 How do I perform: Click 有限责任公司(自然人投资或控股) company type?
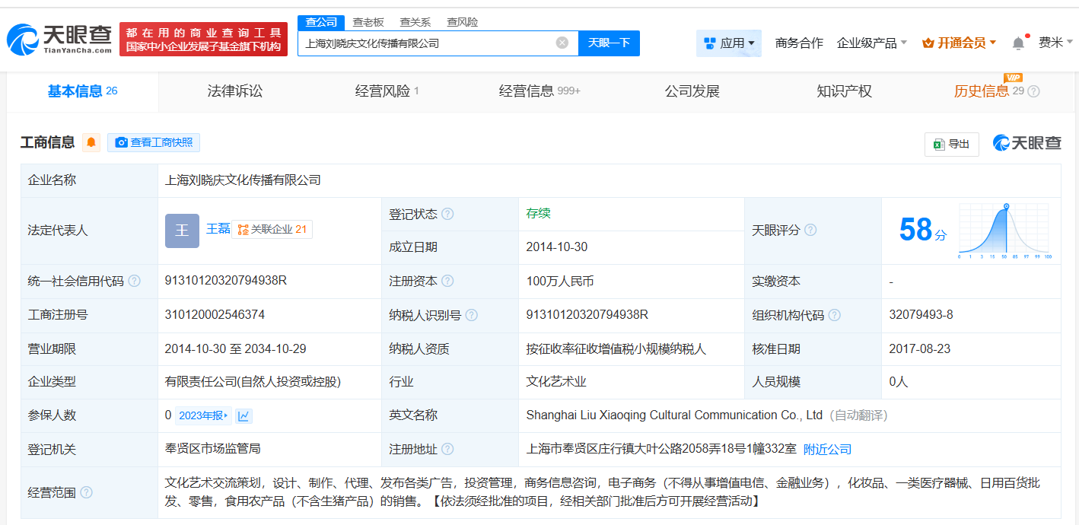(253, 382)
